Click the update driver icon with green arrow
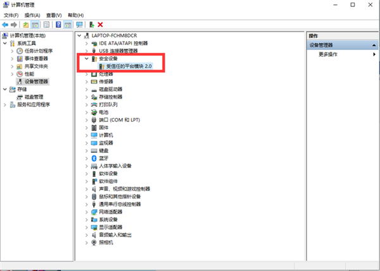Image resolution: width=380 pixels, height=271 pixels. coord(92,25)
